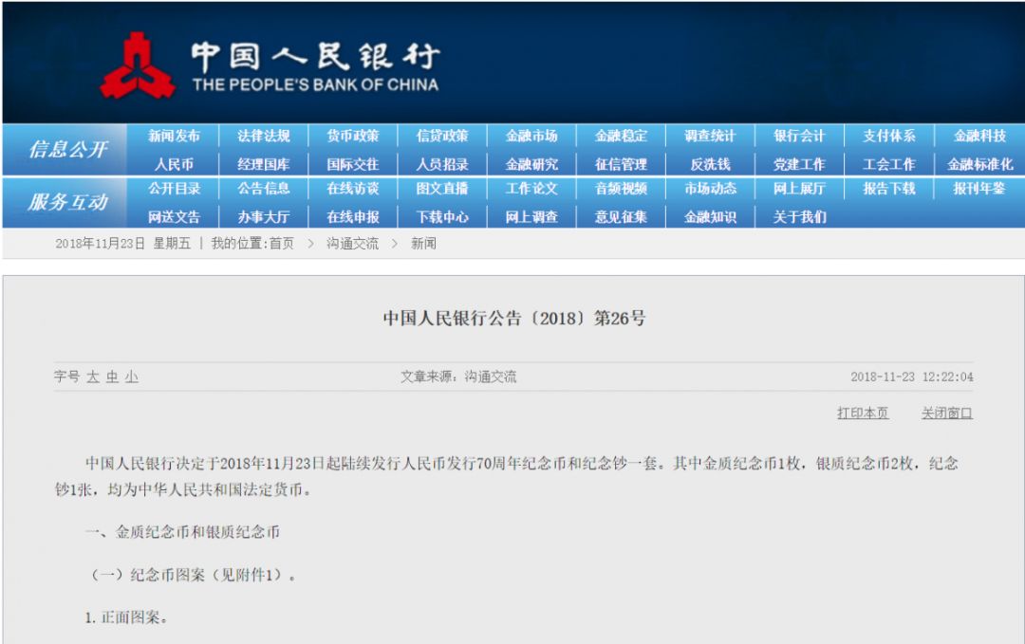Click the line （一）纪念币图案（见附件1）

[191, 575]
